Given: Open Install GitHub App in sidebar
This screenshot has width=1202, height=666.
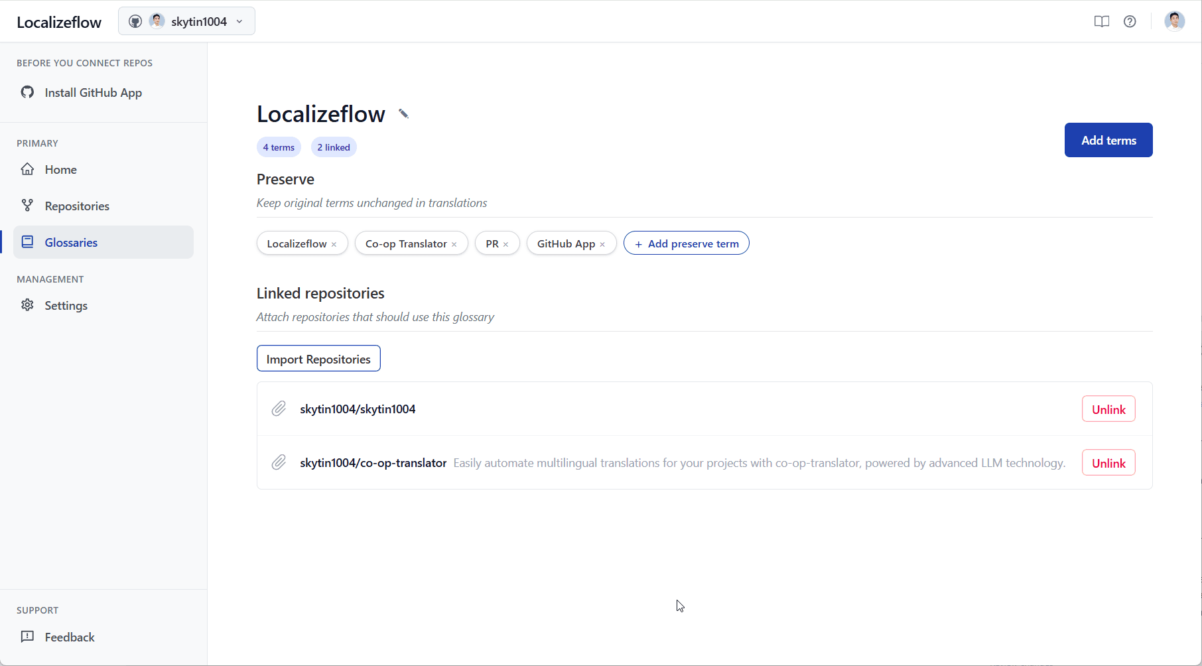Looking at the screenshot, I should tap(93, 93).
